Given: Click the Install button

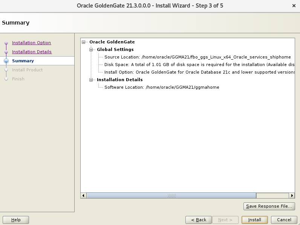Looking at the screenshot, I should 254,220.
